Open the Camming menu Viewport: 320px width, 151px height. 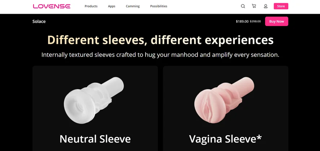coord(133,6)
